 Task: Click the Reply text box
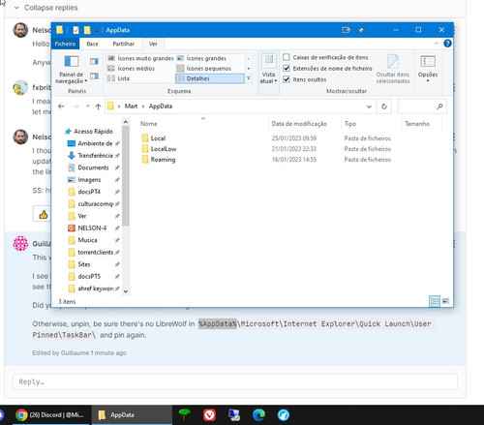tap(235, 381)
